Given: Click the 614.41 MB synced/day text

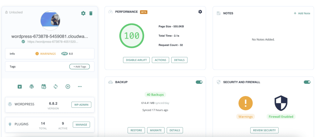Looking at the screenshot, I should click(155, 103).
